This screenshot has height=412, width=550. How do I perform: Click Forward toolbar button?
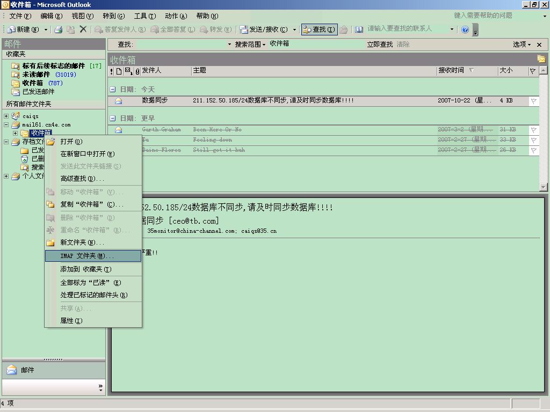pos(216,30)
